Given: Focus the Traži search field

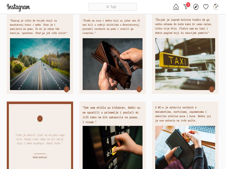Looking at the screenshot, I should point(113,7).
